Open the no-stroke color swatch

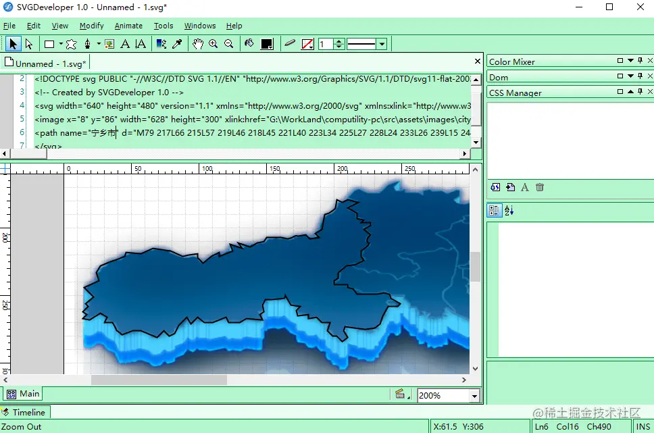308,44
